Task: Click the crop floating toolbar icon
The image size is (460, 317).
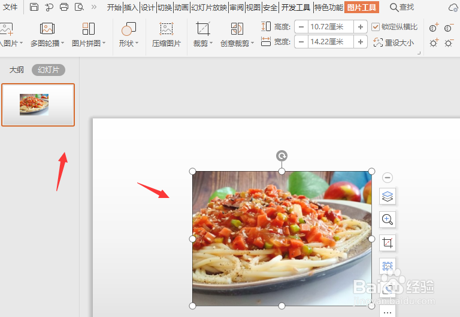Action: click(388, 243)
